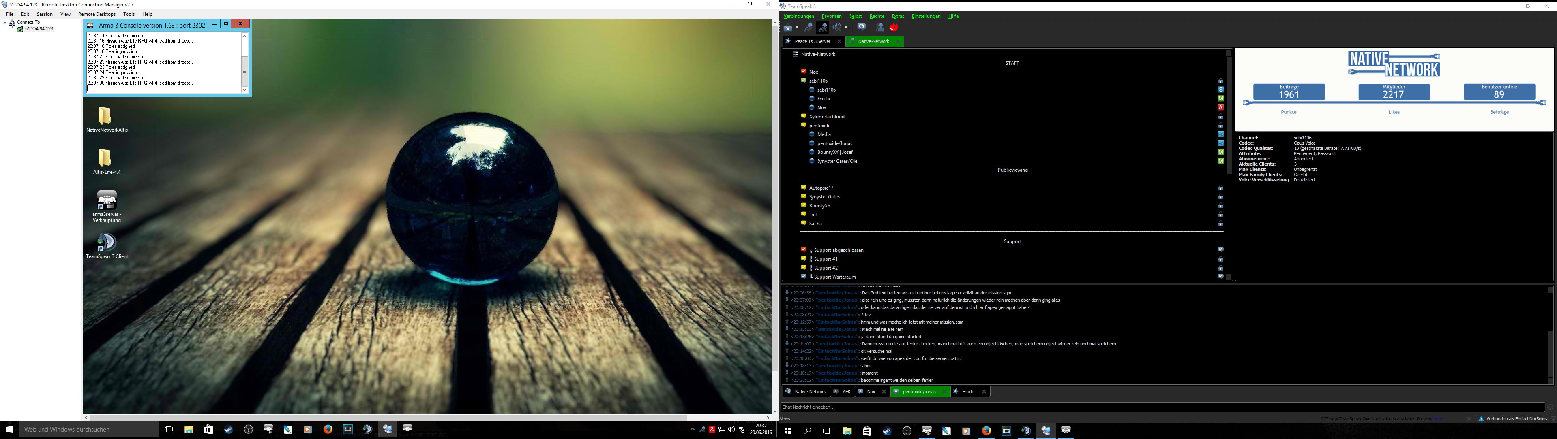Screen dimensions: 1557x439
Task: Toggle the Away status toolbar icon
Action: point(808,27)
